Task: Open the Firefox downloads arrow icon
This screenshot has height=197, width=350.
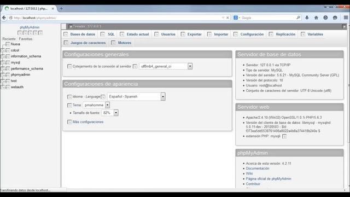Action: (x=307, y=18)
